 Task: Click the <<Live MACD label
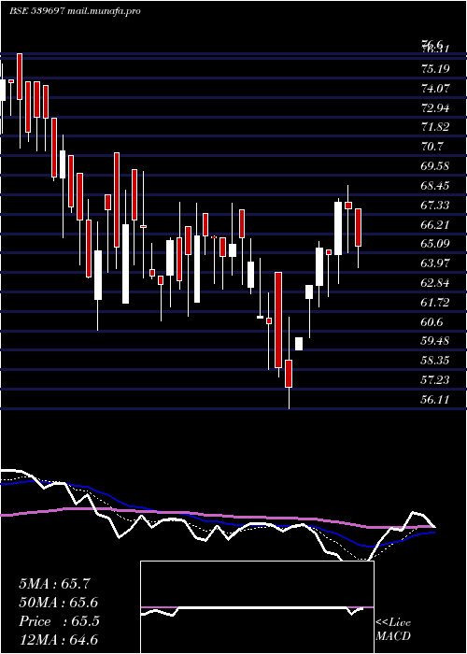coord(393,630)
